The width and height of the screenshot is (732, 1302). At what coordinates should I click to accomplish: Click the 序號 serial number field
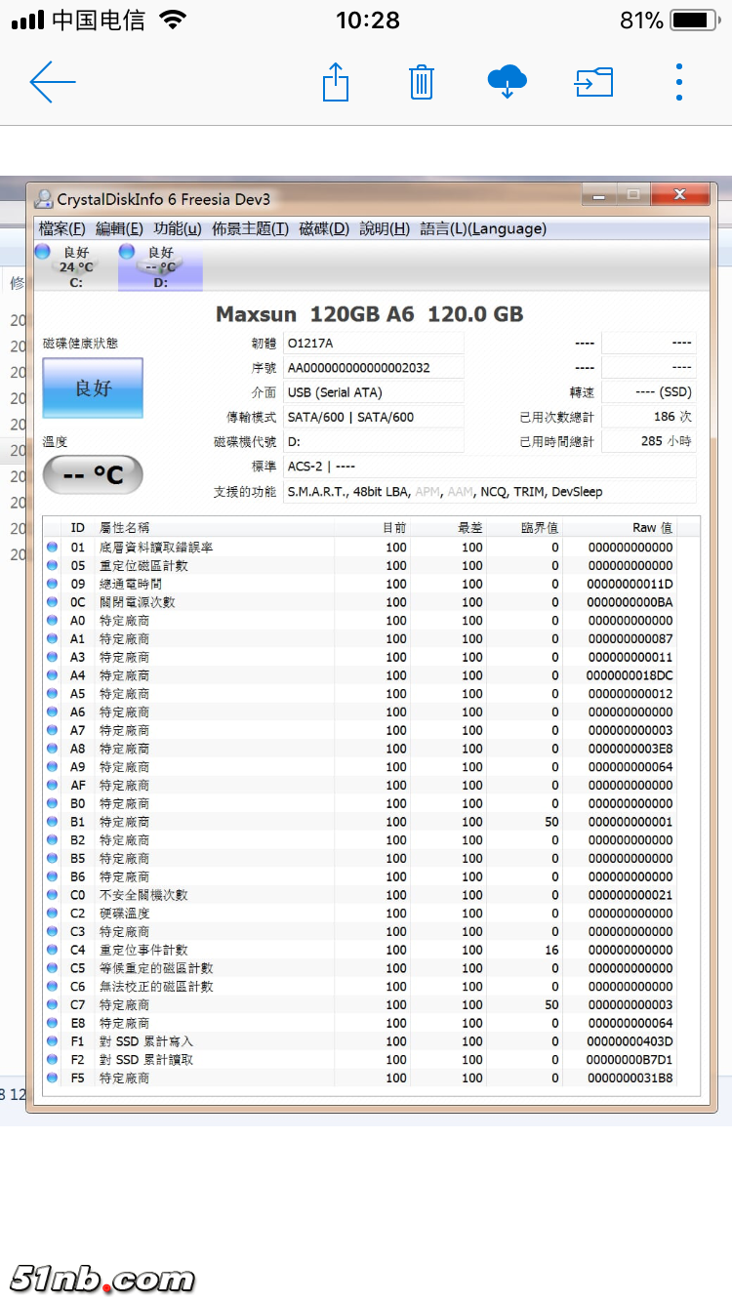(x=373, y=368)
